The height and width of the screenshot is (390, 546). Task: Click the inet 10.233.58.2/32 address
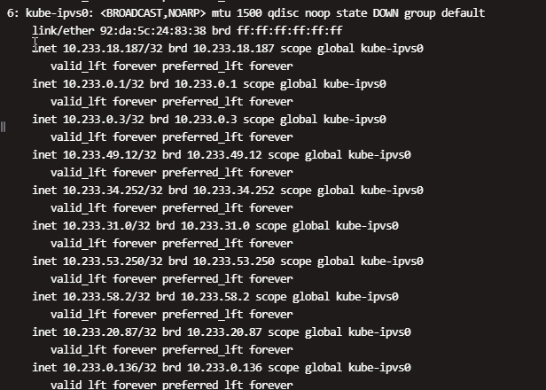pos(91,297)
